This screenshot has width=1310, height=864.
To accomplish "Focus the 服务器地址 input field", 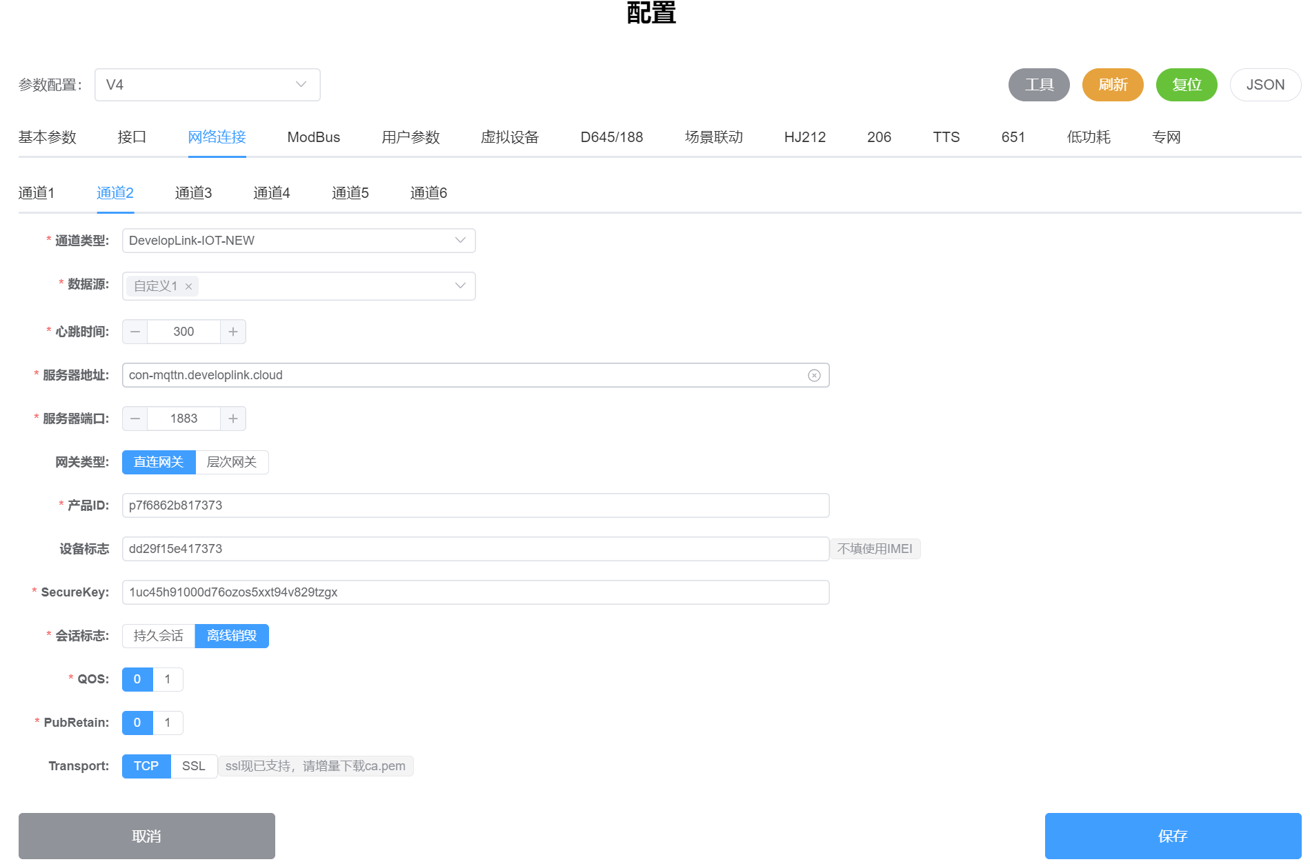I will coord(476,375).
